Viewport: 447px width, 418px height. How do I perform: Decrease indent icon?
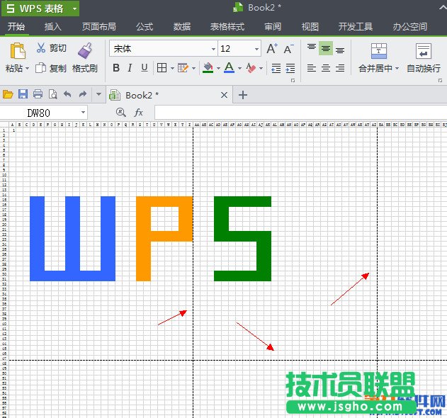pos(276,68)
